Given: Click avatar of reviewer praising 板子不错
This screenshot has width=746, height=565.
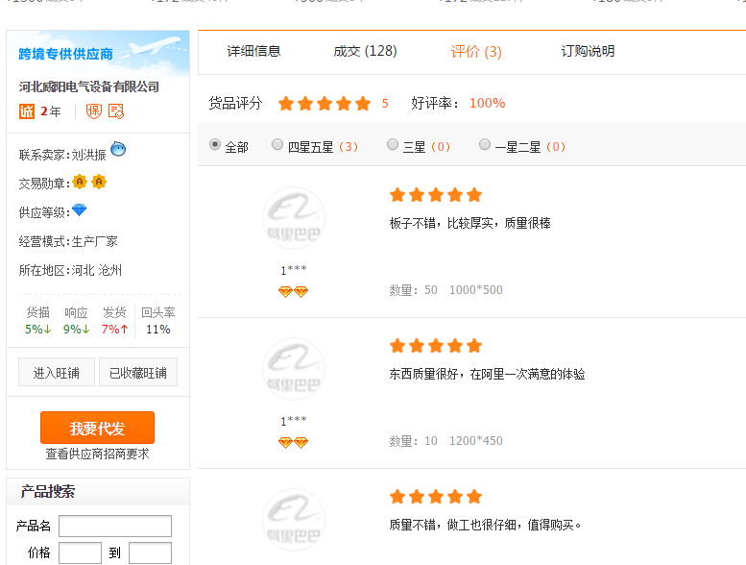Looking at the screenshot, I should [294, 218].
